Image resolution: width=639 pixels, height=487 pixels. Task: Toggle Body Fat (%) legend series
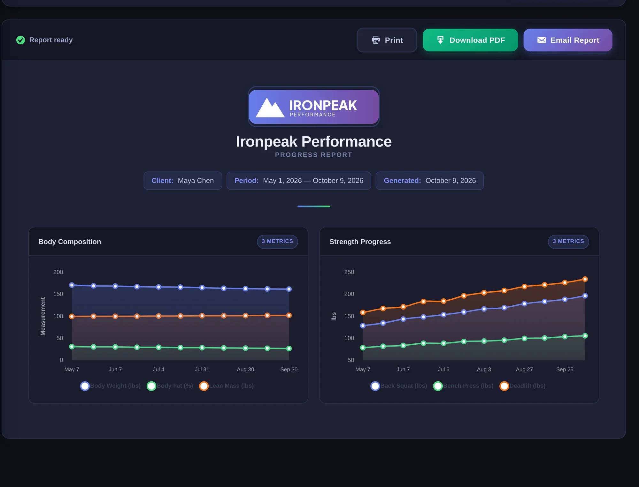170,386
